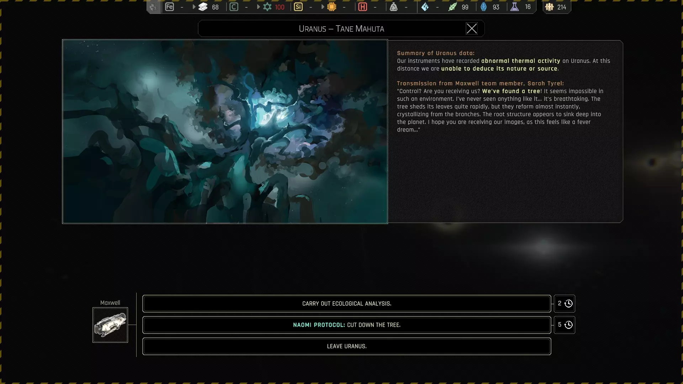Screen dimensions: 683x384
Task: Click the green leaf food icon
Action: point(452,7)
